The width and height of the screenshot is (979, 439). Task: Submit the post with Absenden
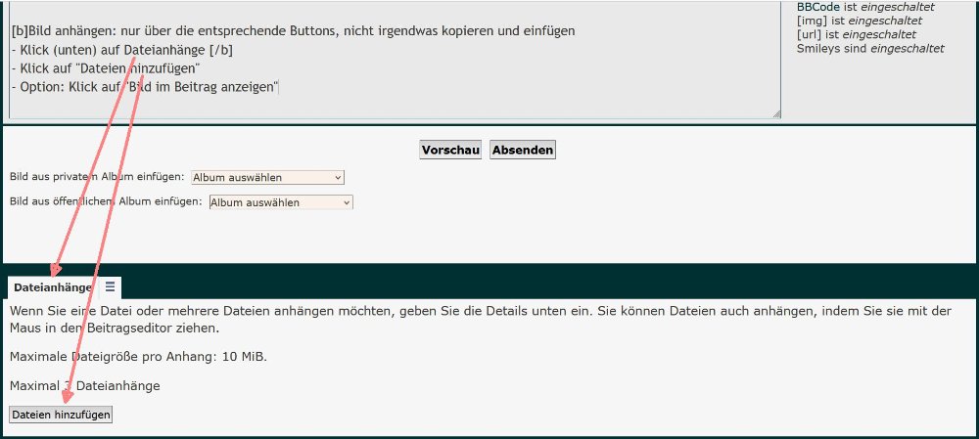click(523, 150)
